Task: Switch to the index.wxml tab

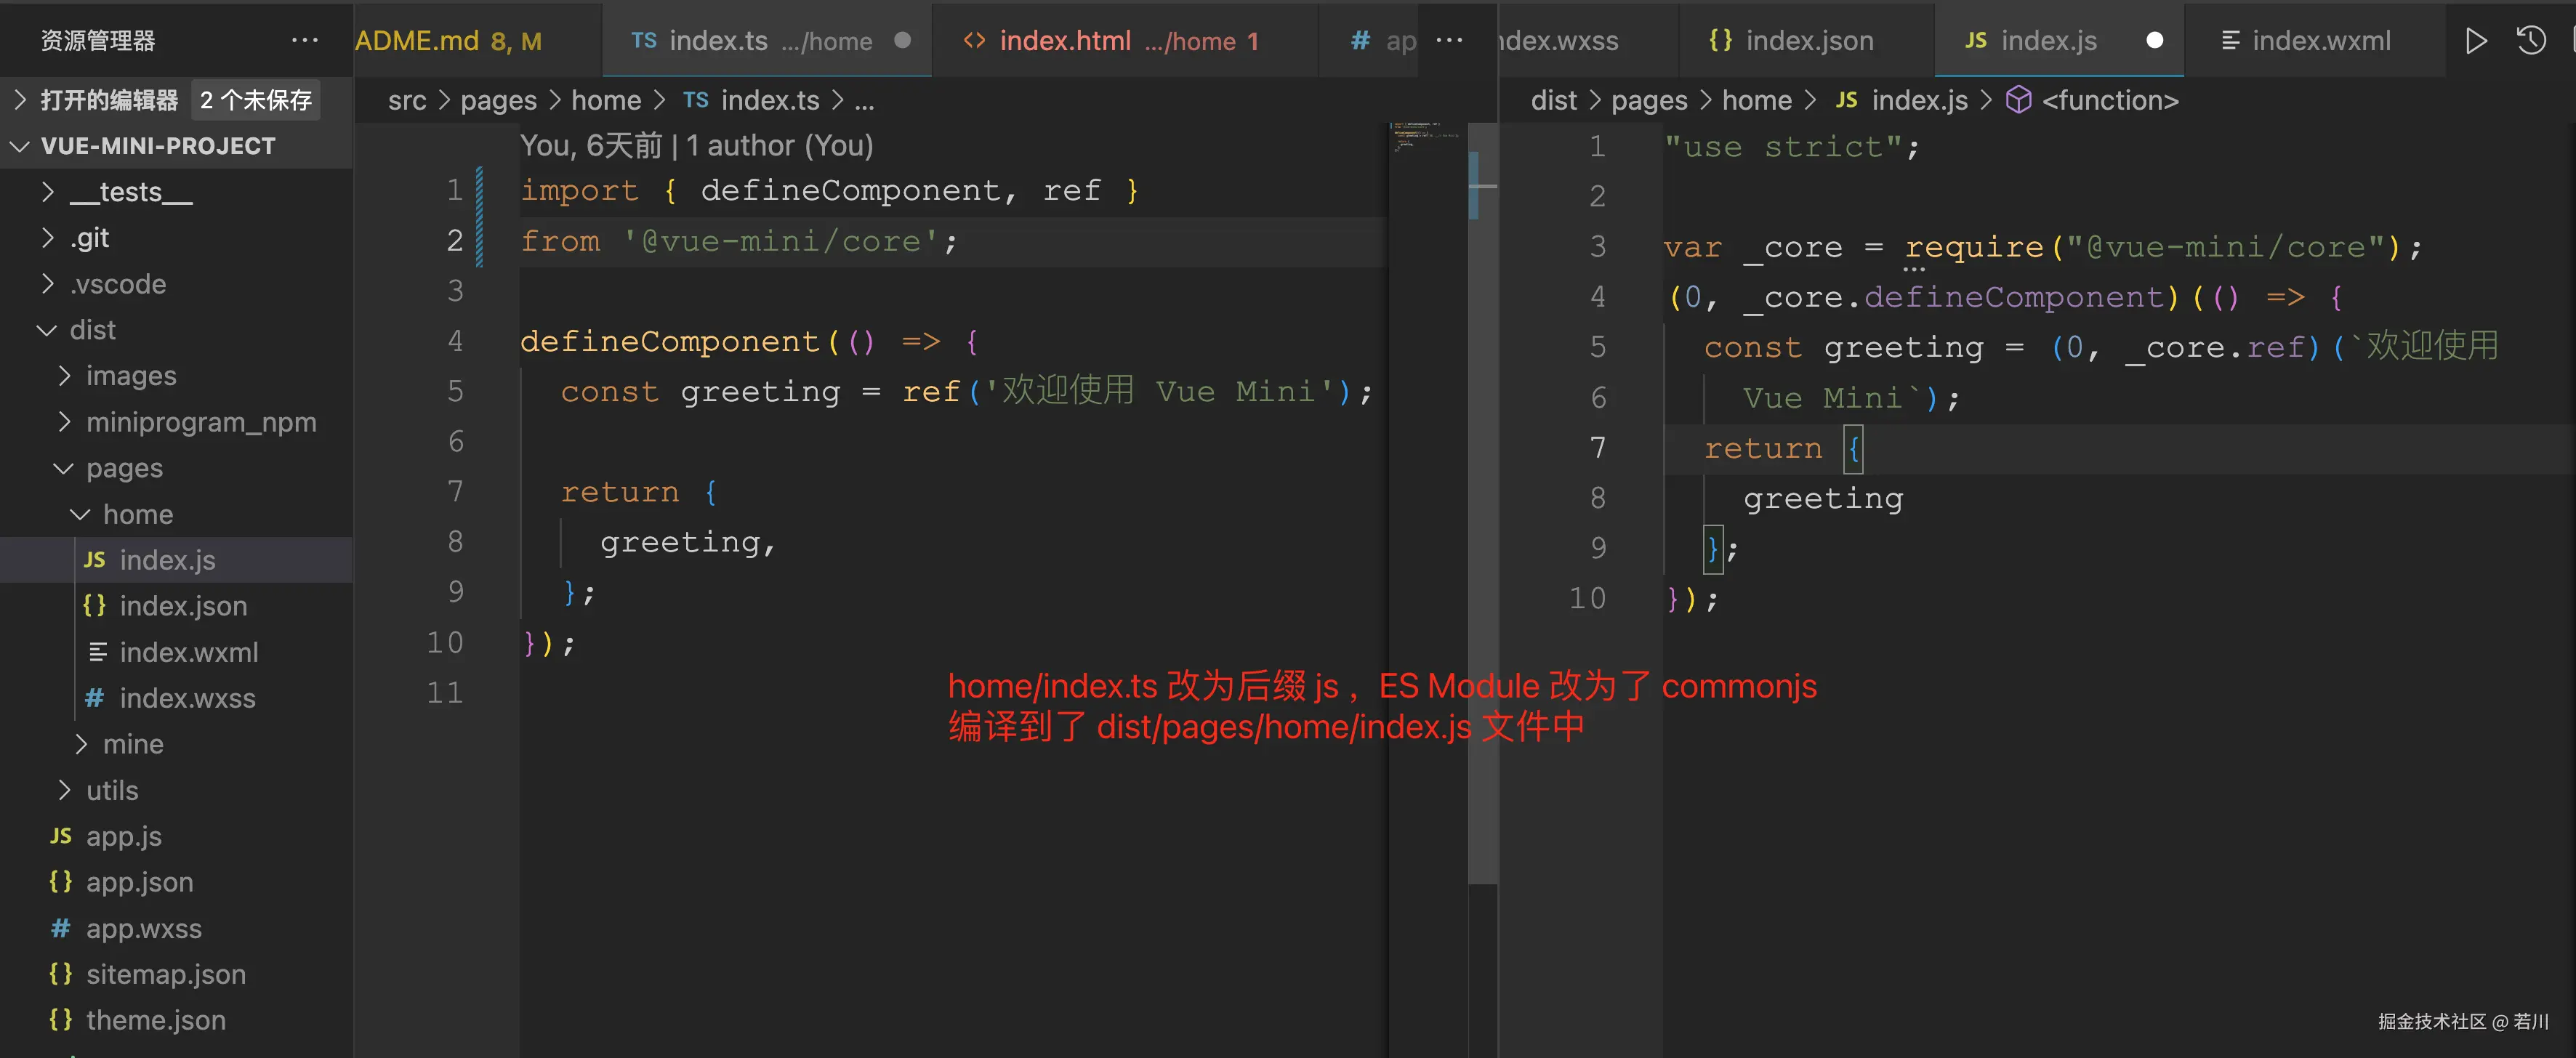Action: tap(2320, 41)
